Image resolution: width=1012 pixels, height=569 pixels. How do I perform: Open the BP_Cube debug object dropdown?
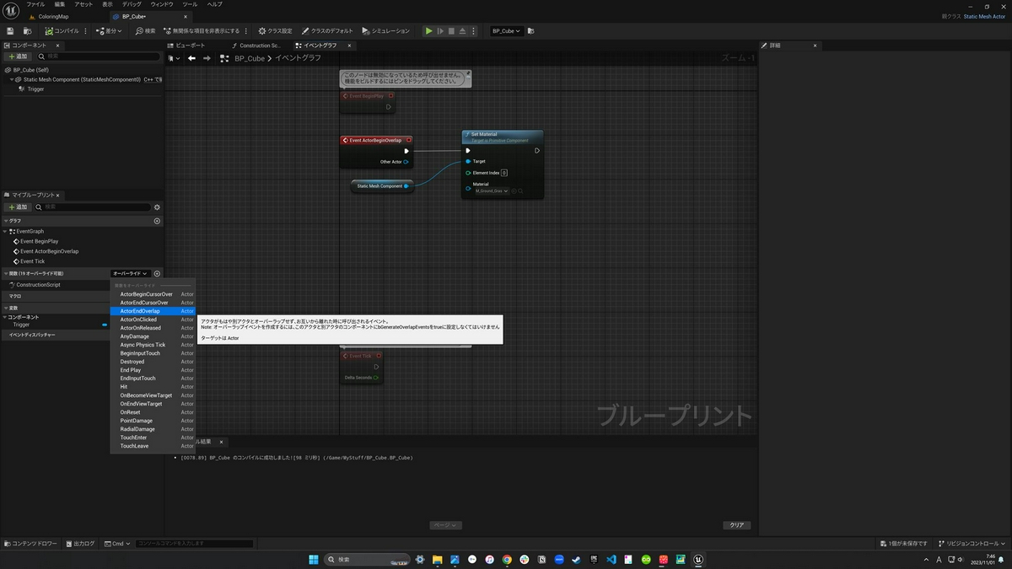(506, 31)
